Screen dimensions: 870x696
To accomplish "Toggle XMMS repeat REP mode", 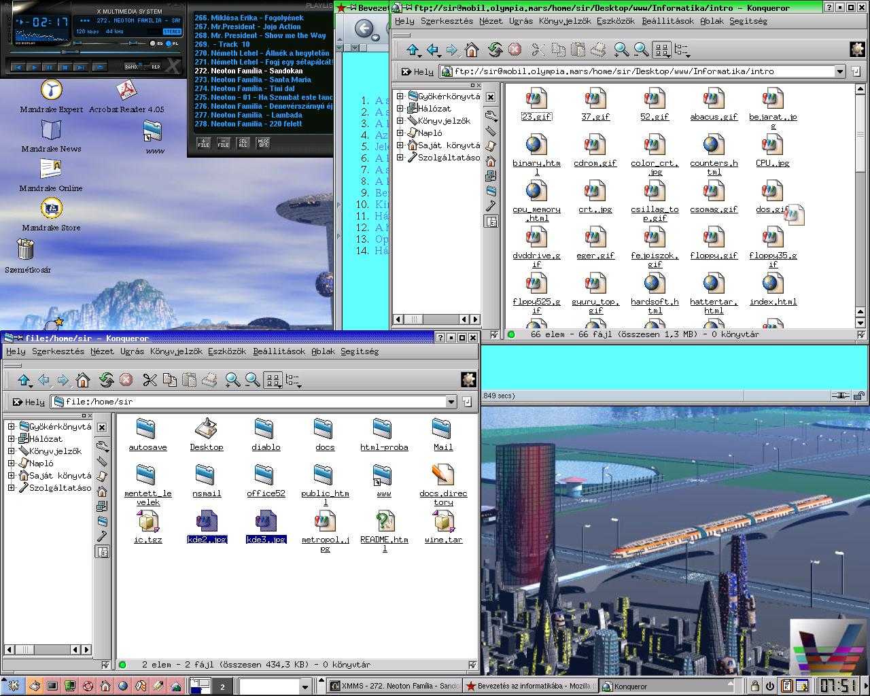I will pyautogui.click(x=156, y=67).
